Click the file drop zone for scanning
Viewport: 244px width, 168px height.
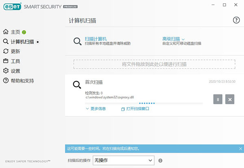[x=154, y=64]
